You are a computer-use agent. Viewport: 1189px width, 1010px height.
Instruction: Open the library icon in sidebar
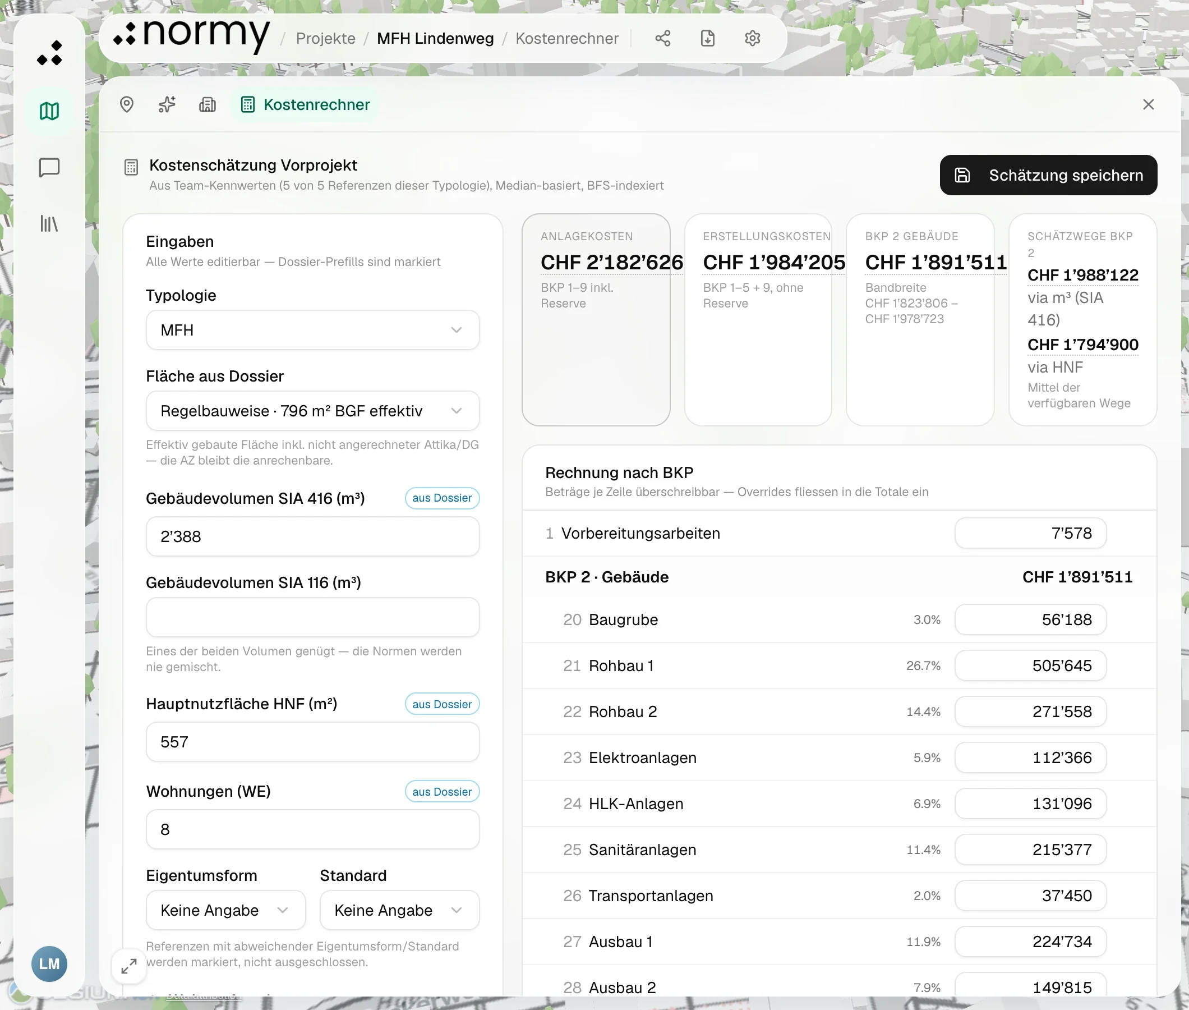pyautogui.click(x=49, y=224)
